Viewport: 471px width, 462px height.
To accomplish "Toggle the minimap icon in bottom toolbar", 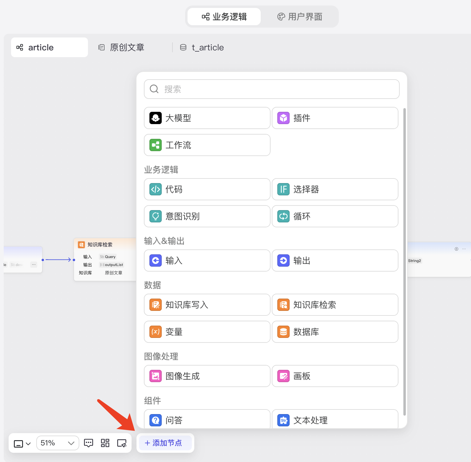I will (x=122, y=443).
